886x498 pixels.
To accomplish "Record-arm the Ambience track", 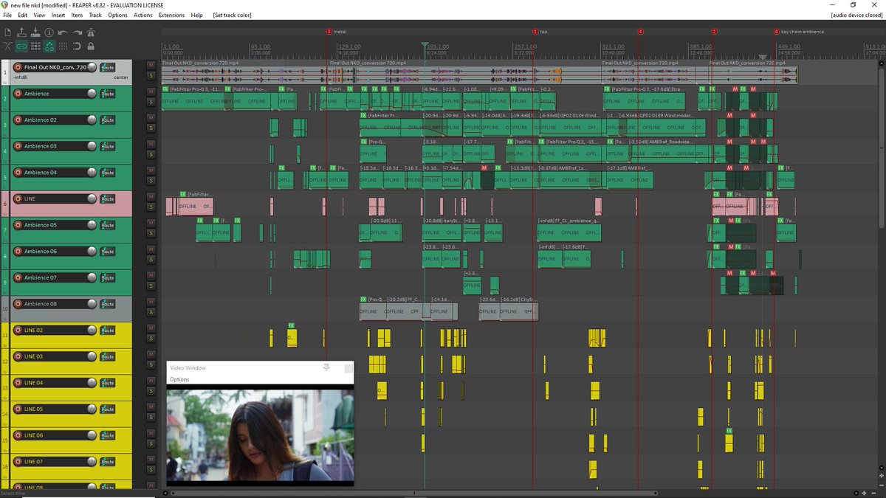I will pos(18,93).
